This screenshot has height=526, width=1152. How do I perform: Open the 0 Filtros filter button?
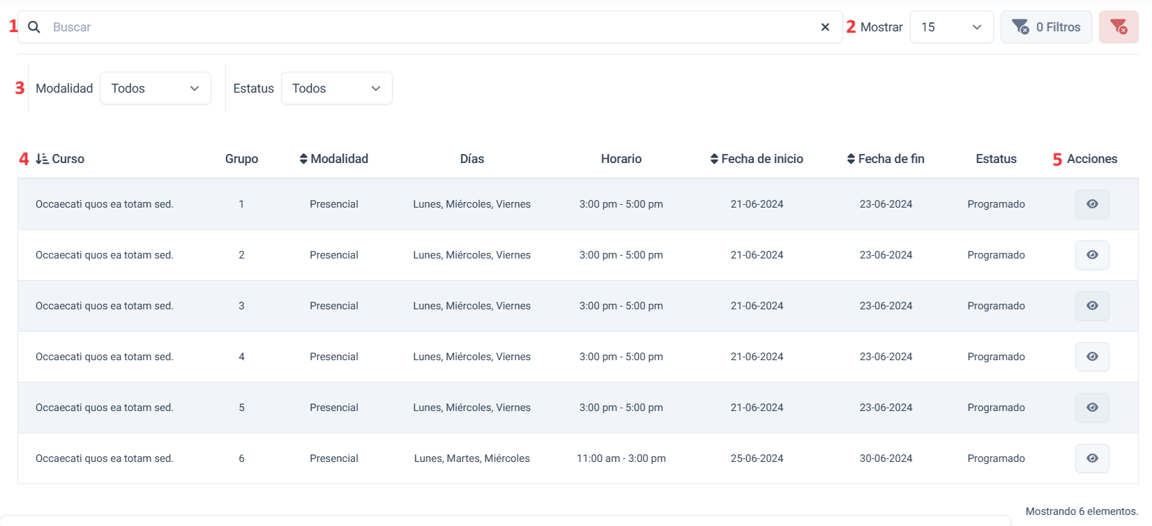(1046, 27)
